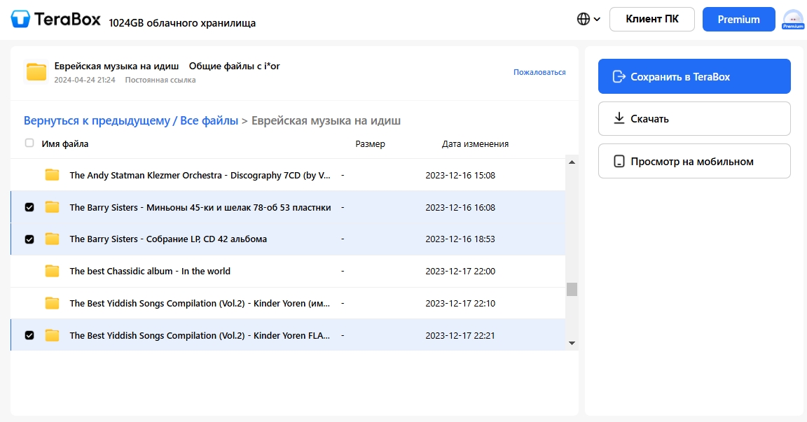
Task: Uncheck the Kinder Yoren FLAC folder checkbox
Action: (29, 336)
